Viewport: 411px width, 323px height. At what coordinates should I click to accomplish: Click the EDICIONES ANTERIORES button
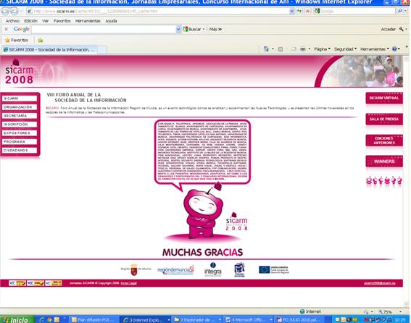pyautogui.click(x=384, y=140)
